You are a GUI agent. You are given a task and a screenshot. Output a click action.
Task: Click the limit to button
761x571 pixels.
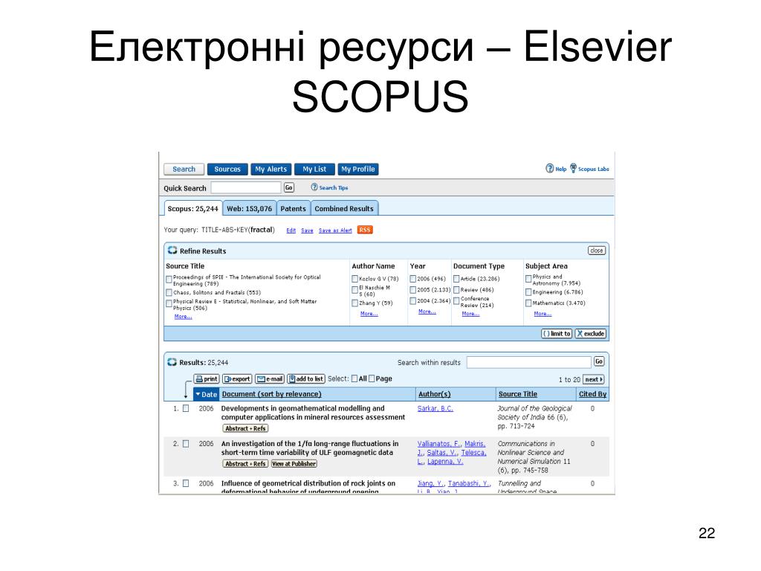pyautogui.click(x=557, y=334)
